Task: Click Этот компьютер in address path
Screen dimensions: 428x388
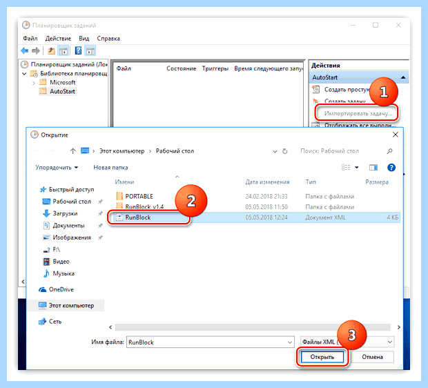Action: [x=121, y=151]
